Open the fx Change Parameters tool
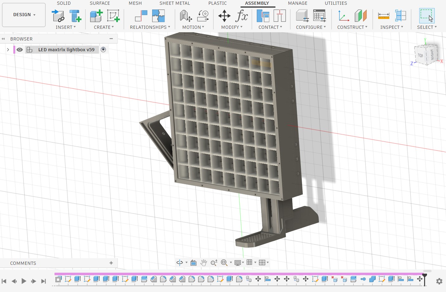 tap(242, 16)
